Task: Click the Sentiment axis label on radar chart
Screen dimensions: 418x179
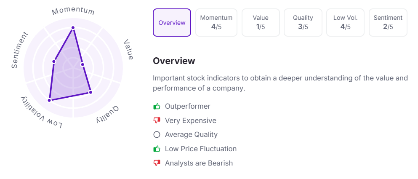Action: (19, 50)
